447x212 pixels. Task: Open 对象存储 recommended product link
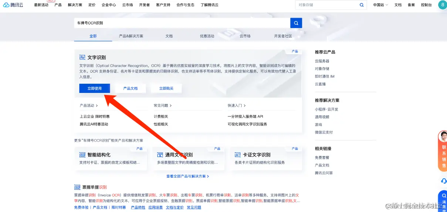click(x=322, y=69)
